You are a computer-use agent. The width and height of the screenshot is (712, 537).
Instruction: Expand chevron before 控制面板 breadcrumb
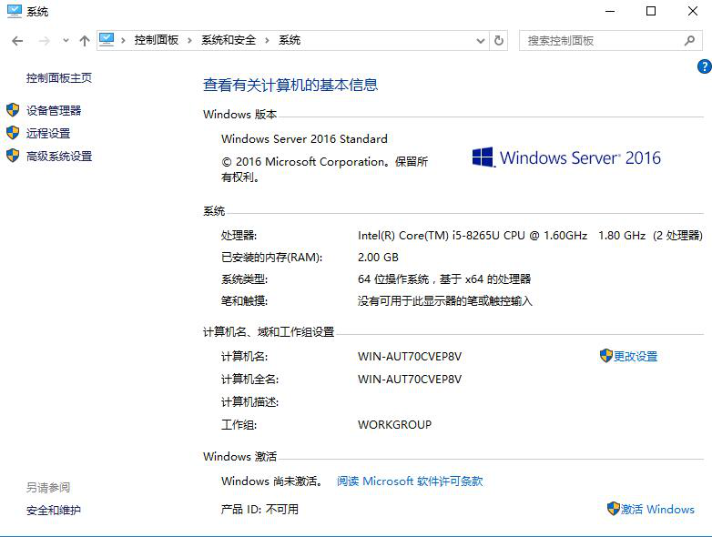(x=123, y=40)
